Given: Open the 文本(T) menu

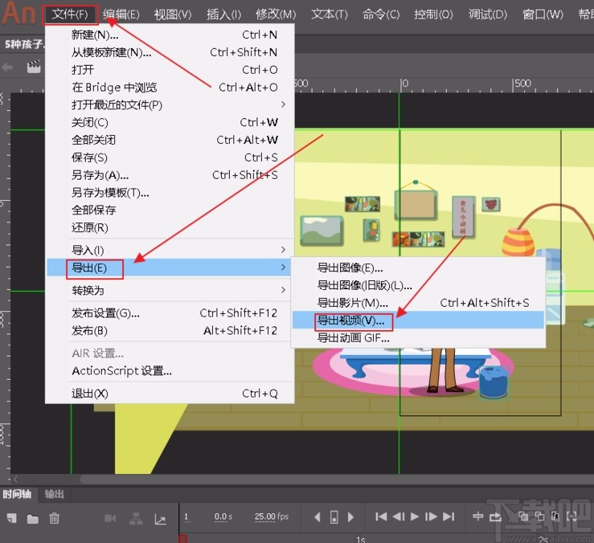Looking at the screenshot, I should [330, 14].
